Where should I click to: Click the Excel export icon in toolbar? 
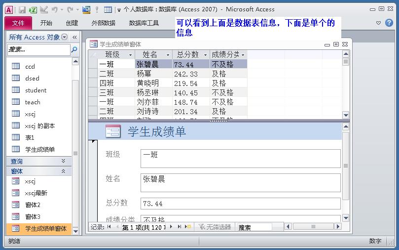[x=33, y=9]
